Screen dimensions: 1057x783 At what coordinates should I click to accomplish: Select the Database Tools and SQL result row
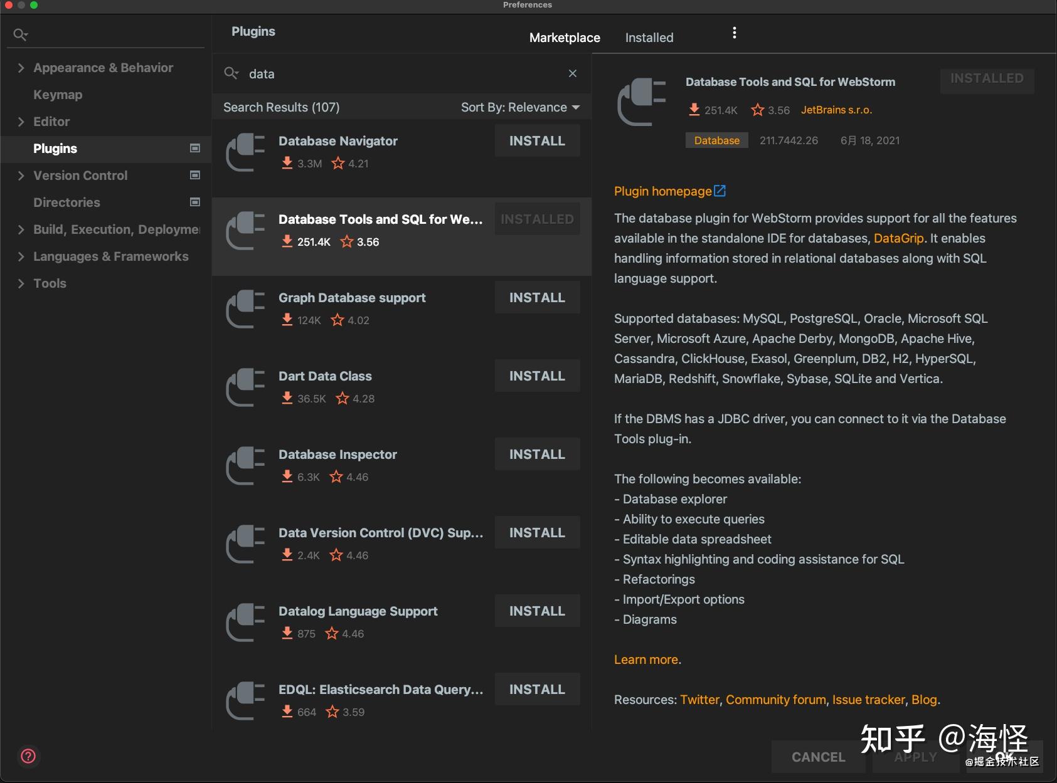[x=401, y=236]
